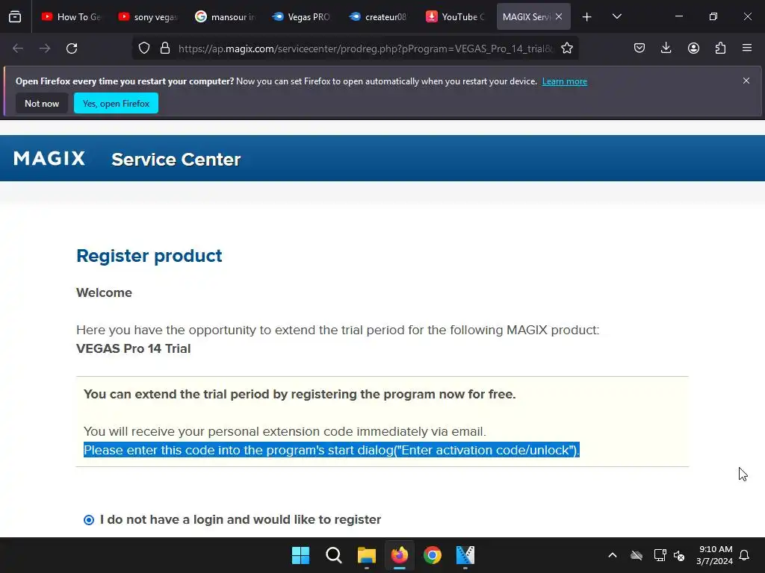Image resolution: width=765 pixels, height=573 pixels.
Task: Focus Firefox in the taskbar
Action: click(x=400, y=555)
